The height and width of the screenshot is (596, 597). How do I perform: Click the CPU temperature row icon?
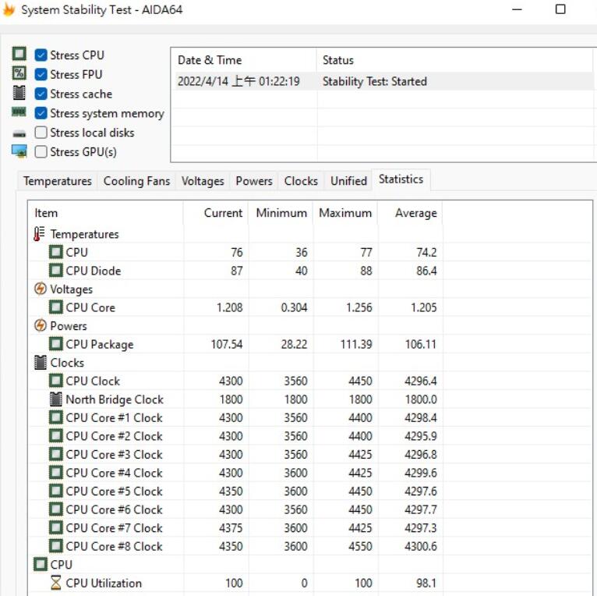click(56, 252)
